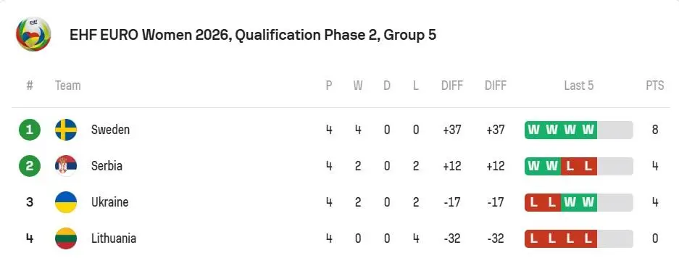Viewport: 679px width, 266px height.
Task: Click the green rank 2 badge
Action: click(30, 166)
